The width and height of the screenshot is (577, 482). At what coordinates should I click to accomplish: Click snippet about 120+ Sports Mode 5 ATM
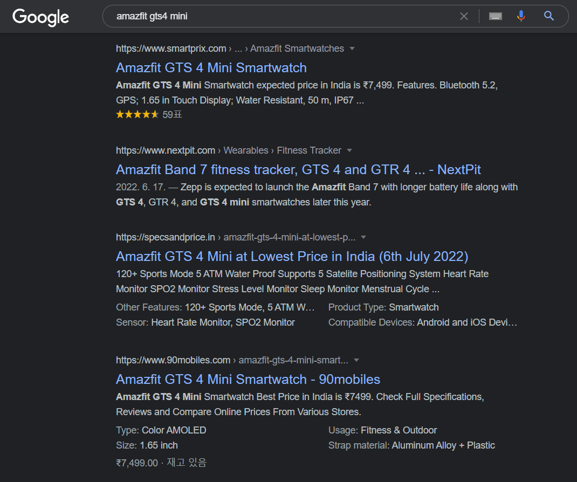tap(302, 281)
